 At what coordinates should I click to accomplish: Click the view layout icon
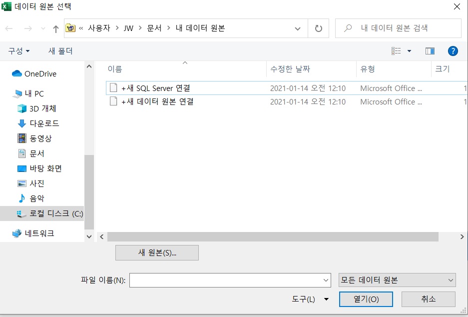(x=396, y=51)
